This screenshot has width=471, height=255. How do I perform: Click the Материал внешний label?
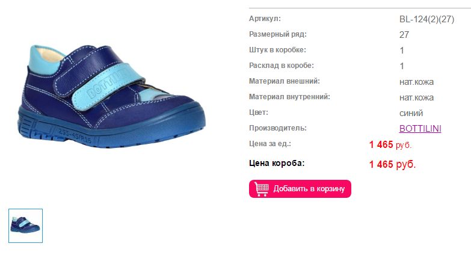click(284, 81)
